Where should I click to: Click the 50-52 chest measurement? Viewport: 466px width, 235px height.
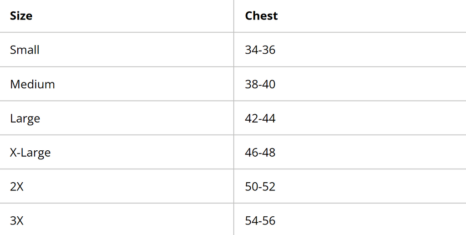(260, 187)
